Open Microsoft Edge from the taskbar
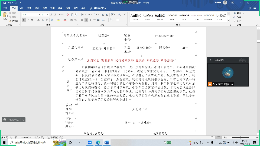The width and height of the screenshot is (260, 146). pos(98,142)
